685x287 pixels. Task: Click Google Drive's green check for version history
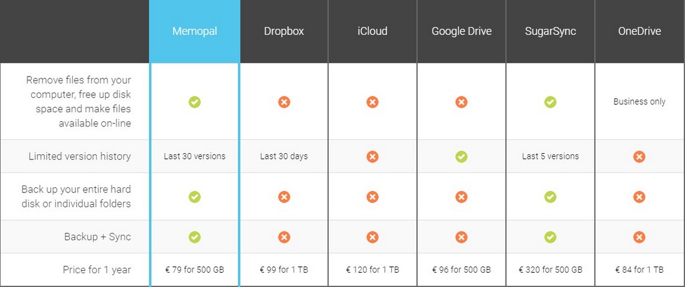pyautogui.click(x=461, y=156)
